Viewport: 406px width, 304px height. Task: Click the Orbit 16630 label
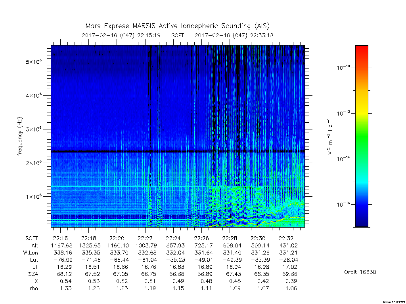pos(360,272)
